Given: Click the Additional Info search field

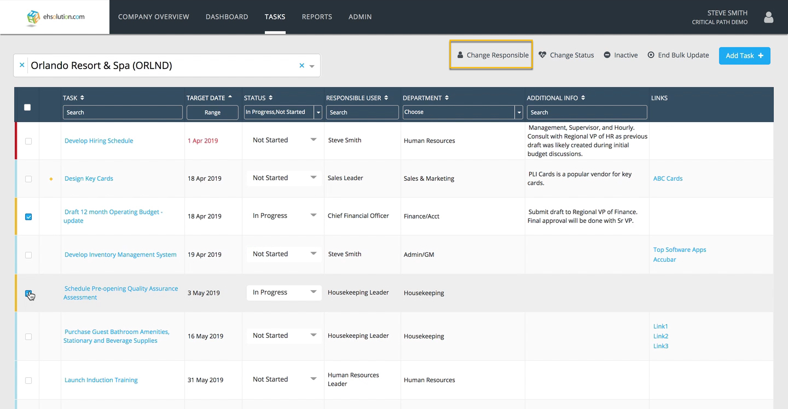Looking at the screenshot, I should click(x=587, y=112).
